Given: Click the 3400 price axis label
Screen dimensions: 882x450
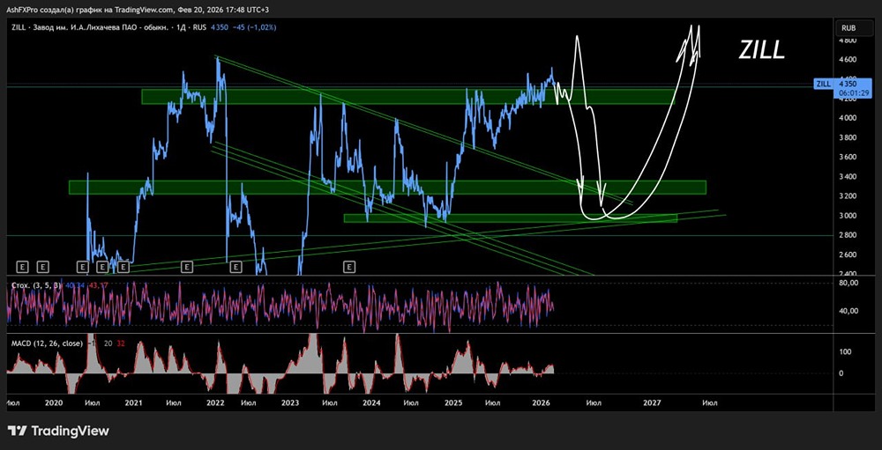Looking at the screenshot, I should tap(848, 177).
